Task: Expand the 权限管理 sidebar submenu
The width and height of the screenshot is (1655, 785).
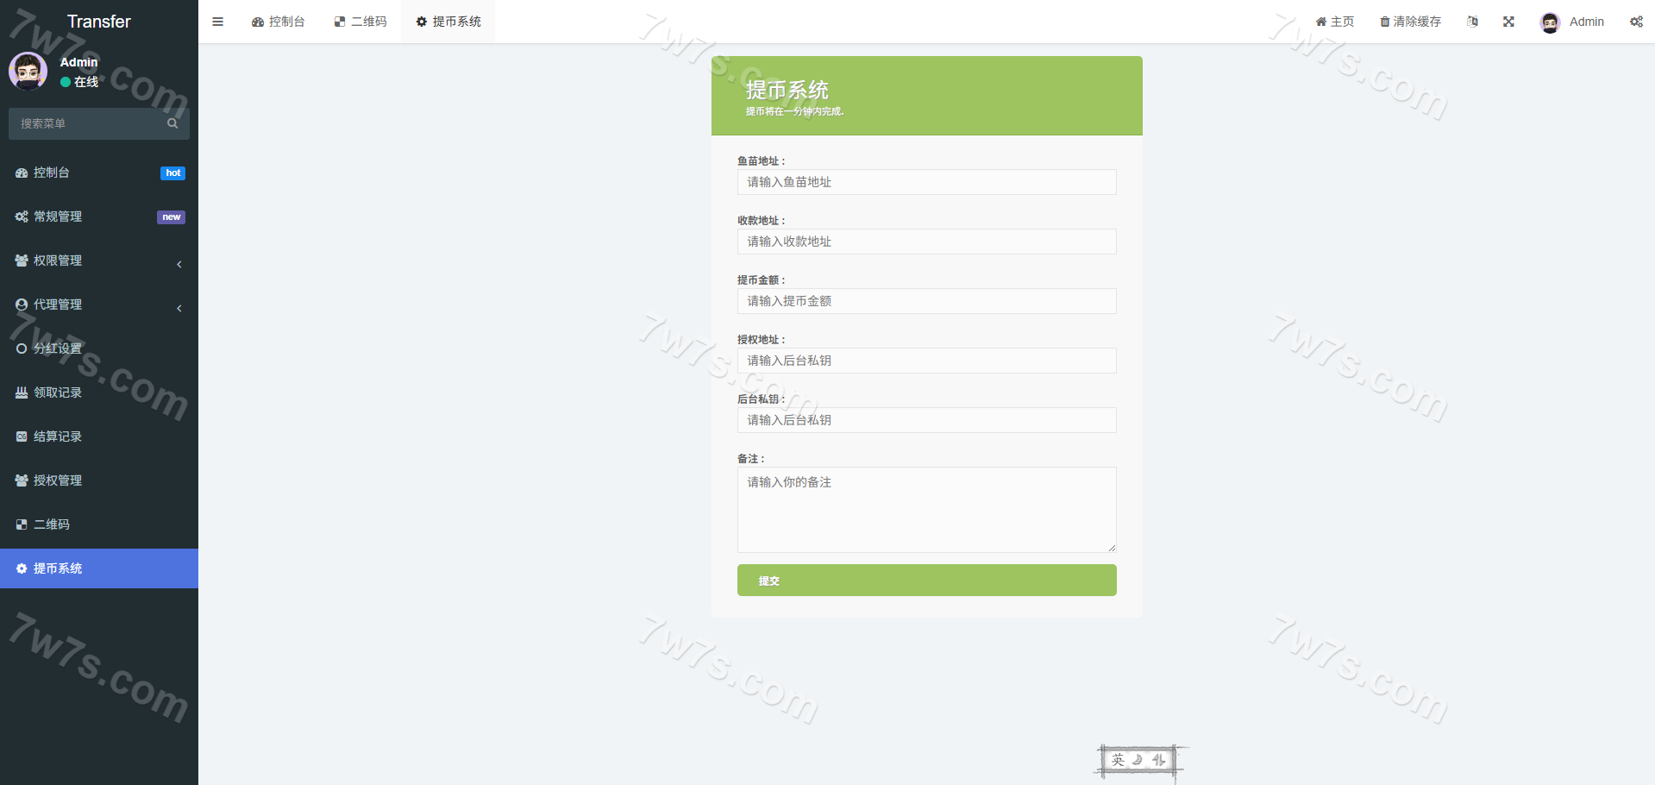Action: coord(98,261)
